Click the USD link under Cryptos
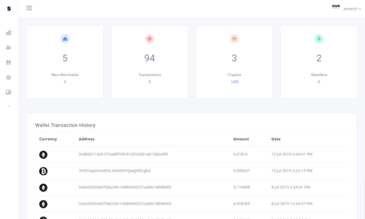Screen dimensions: 365x219 pyautogui.click(x=235, y=82)
